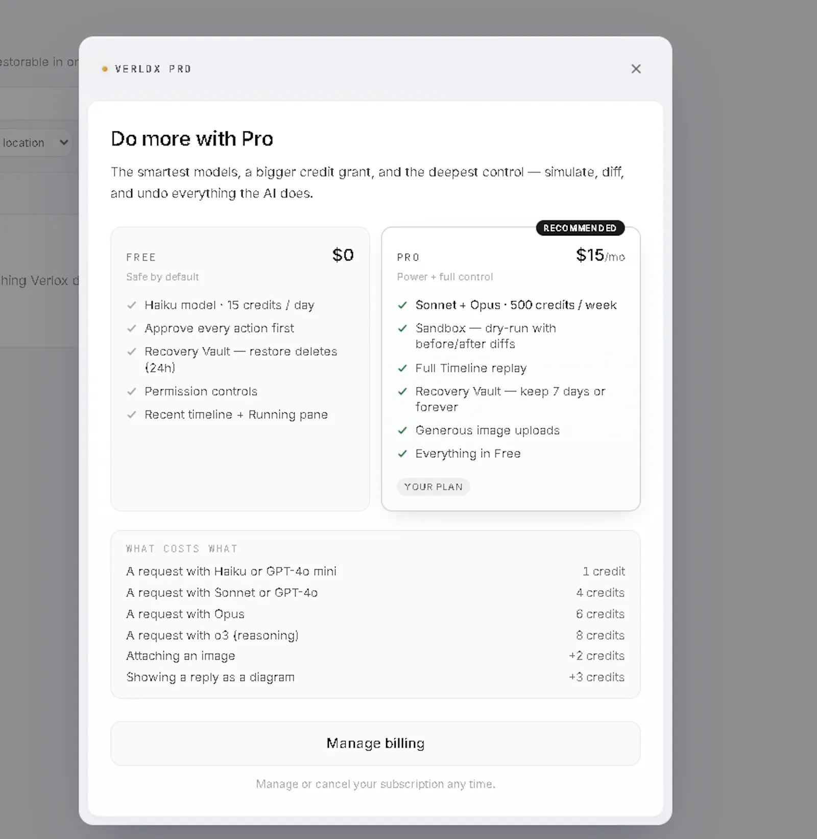Click 'Attaching an image' row

pyautogui.click(x=375, y=656)
